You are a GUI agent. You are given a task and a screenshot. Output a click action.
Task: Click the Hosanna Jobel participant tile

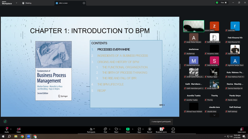click(214, 49)
